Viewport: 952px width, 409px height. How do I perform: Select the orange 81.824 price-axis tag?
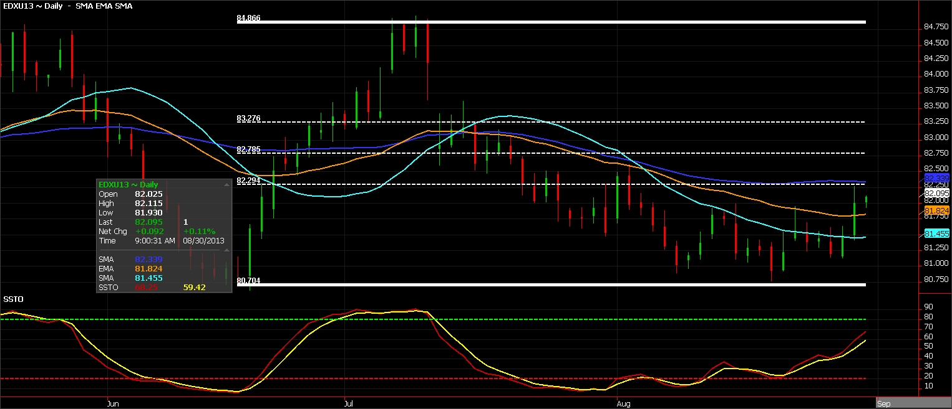[936, 211]
